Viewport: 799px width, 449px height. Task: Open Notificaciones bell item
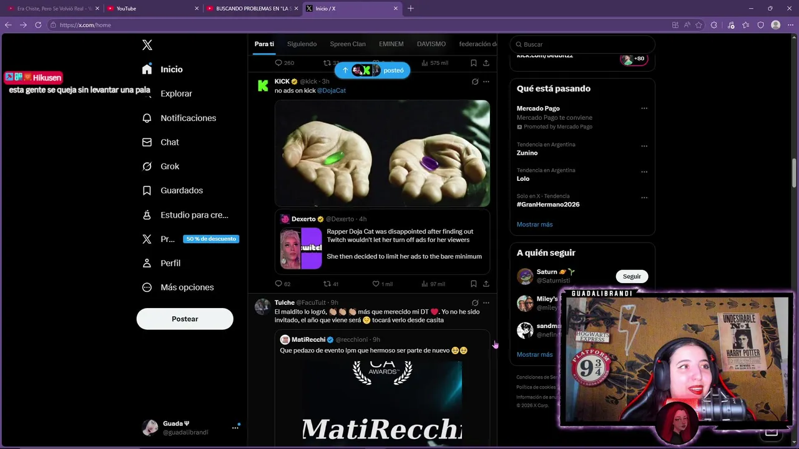(x=179, y=118)
